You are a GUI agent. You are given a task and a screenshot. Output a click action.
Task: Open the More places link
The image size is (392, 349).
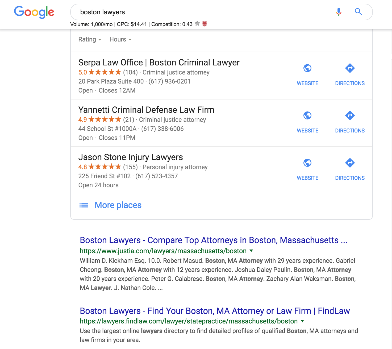(x=118, y=205)
